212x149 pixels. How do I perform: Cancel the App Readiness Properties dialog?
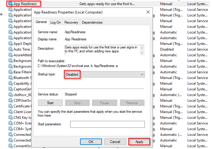(x=115, y=142)
